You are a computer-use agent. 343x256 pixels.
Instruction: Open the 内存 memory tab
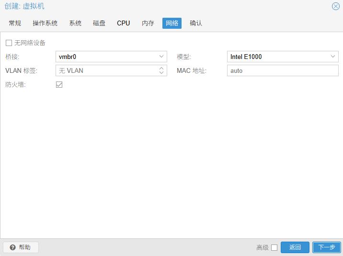coord(148,23)
